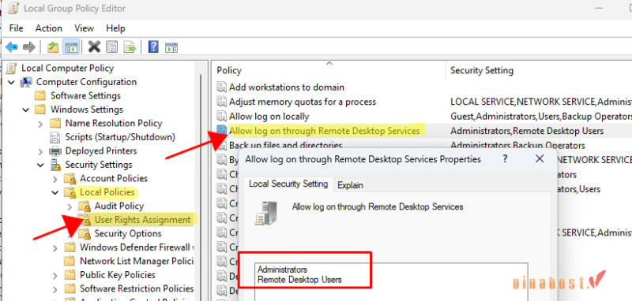Screen dimensions: 632x301
Task: Select the Adjust memory quotas for a process policy
Action: tap(303, 102)
